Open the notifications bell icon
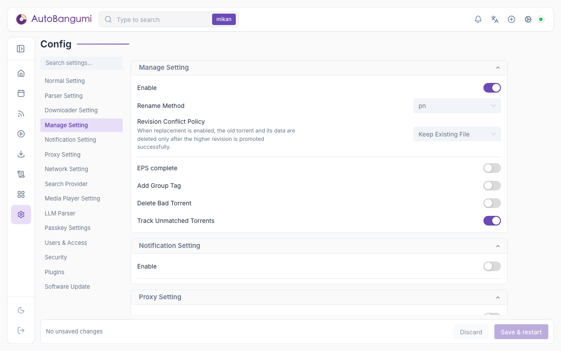 (x=478, y=19)
